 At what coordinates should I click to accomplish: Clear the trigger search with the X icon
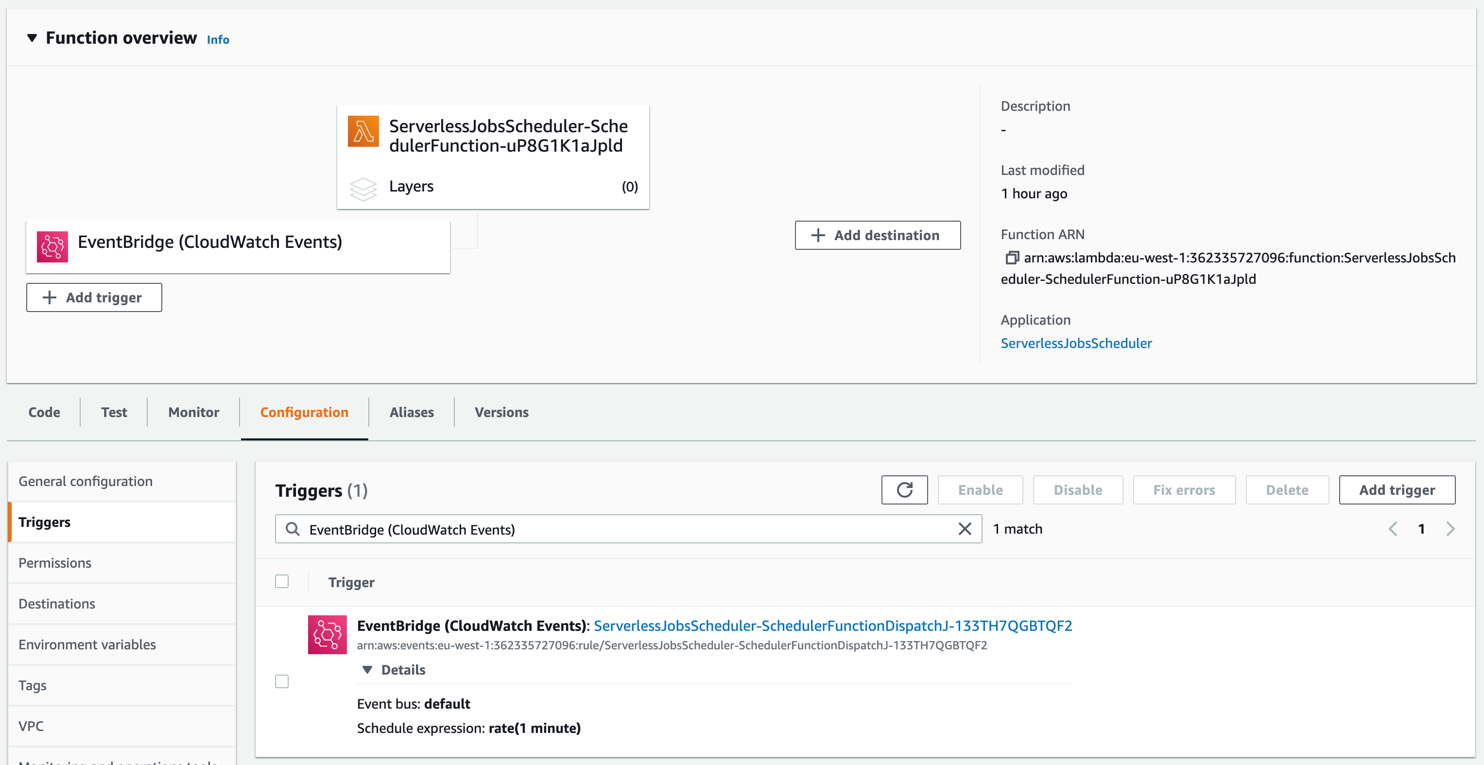[x=965, y=528]
